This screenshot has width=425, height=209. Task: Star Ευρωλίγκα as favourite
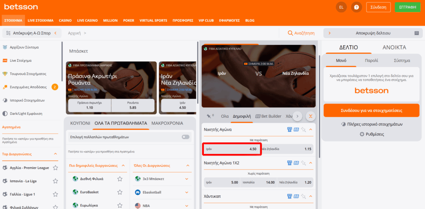tap(120, 205)
